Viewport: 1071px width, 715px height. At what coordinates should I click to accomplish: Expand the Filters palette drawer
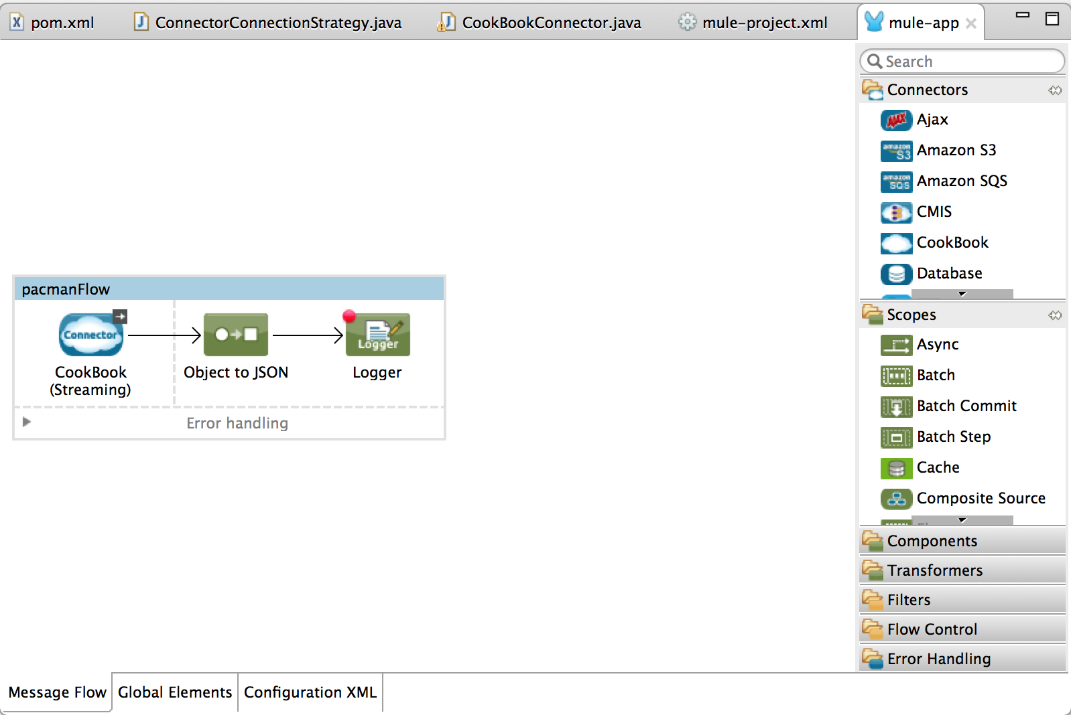(962, 600)
